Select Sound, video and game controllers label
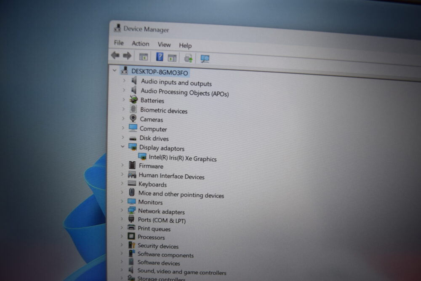The image size is (421, 281). (x=182, y=272)
